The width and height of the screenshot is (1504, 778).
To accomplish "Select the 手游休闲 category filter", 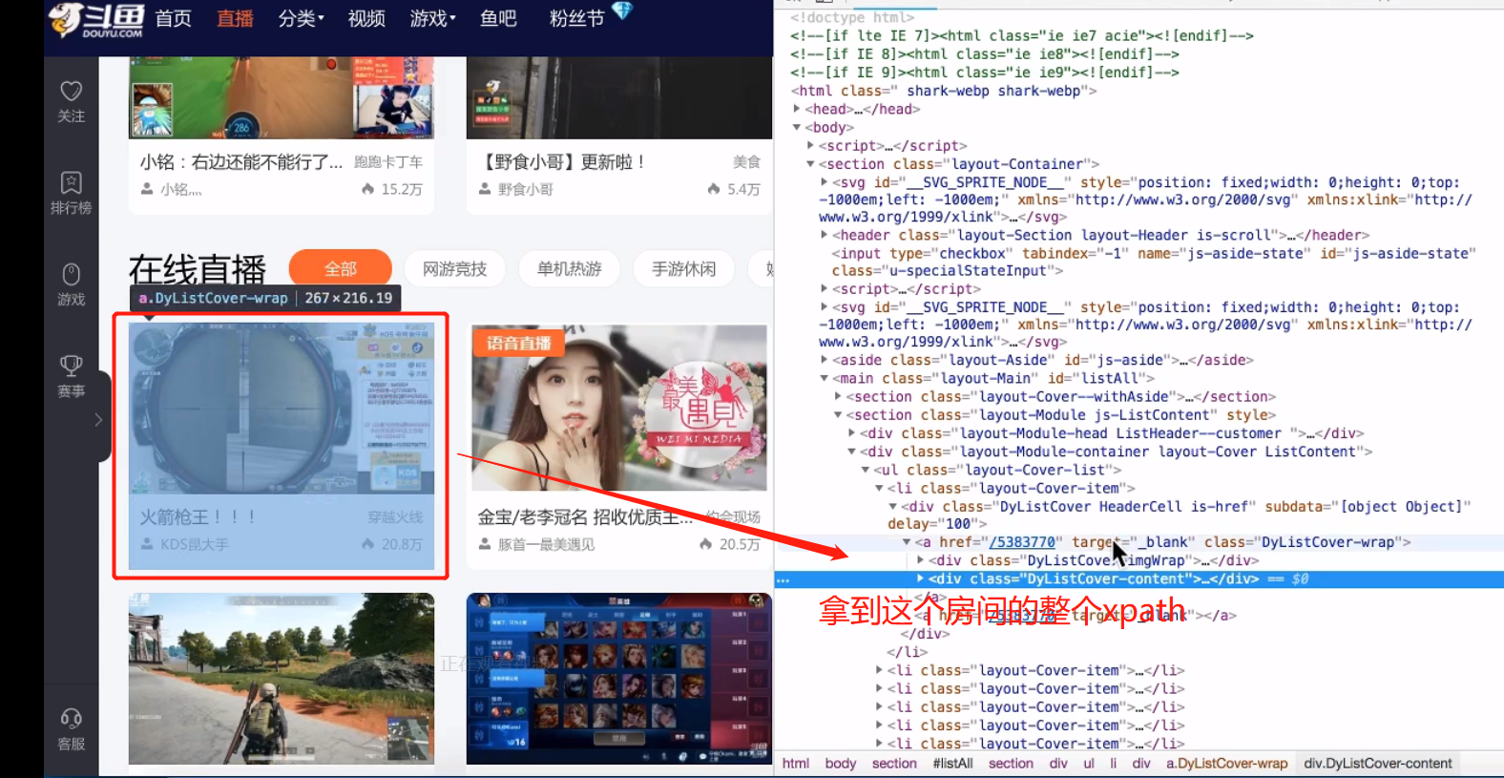I will click(x=683, y=268).
